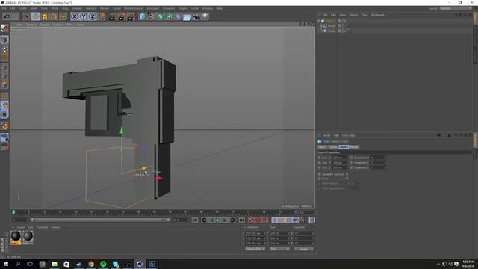
Task: Click the Segments X stepper arrows
Action: (385, 158)
